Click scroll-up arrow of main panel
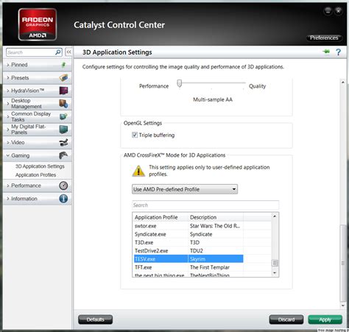The image size is (349, 332). coord(343,82)
